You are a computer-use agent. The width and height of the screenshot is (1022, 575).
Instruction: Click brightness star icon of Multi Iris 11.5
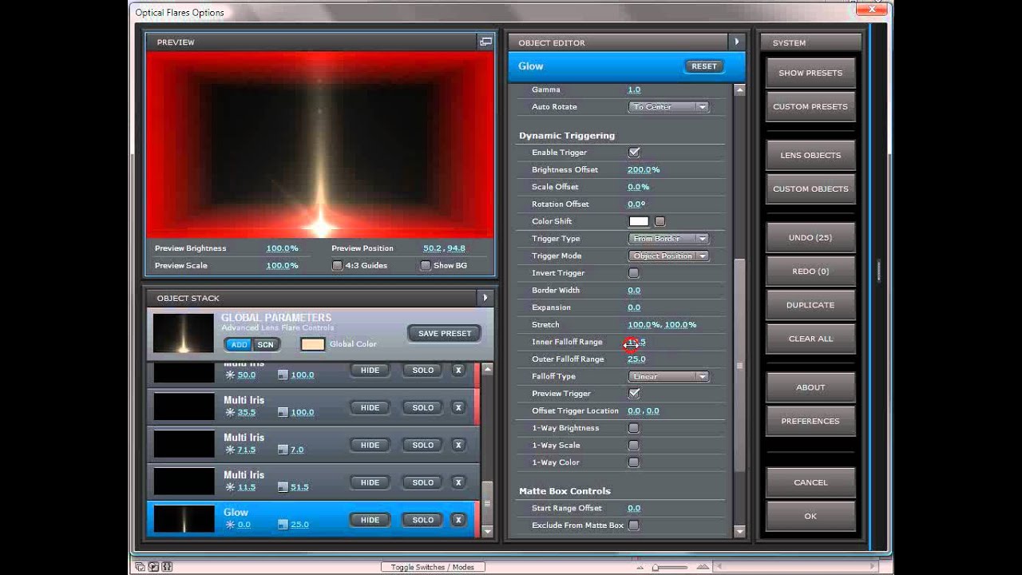[x=230, y=487]
